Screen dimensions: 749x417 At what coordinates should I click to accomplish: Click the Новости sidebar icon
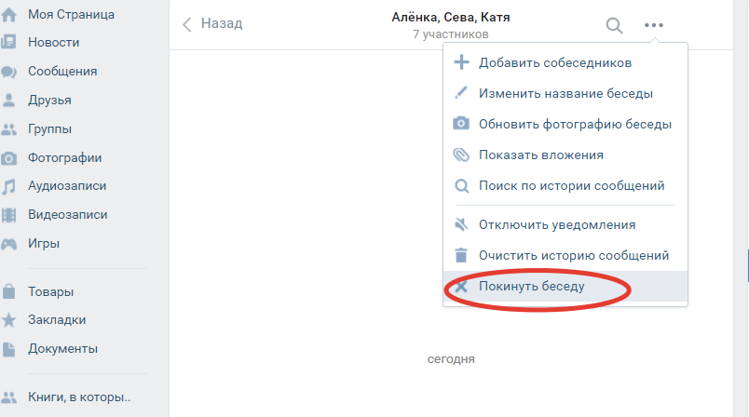pos(9,43)
